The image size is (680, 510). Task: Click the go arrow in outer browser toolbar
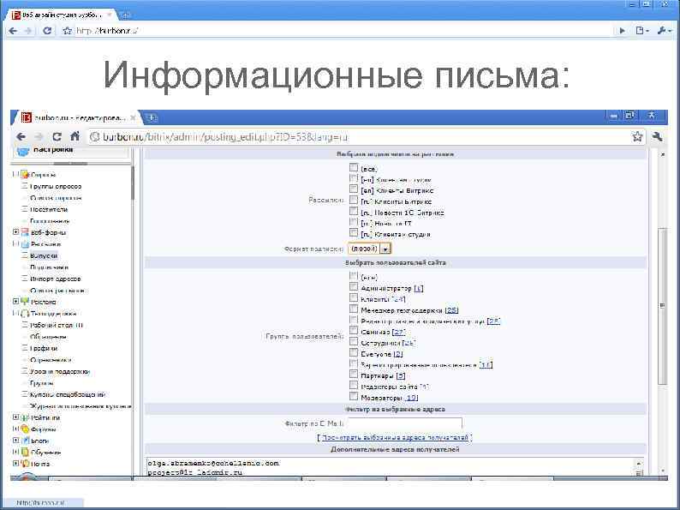[x=623, y=31]
